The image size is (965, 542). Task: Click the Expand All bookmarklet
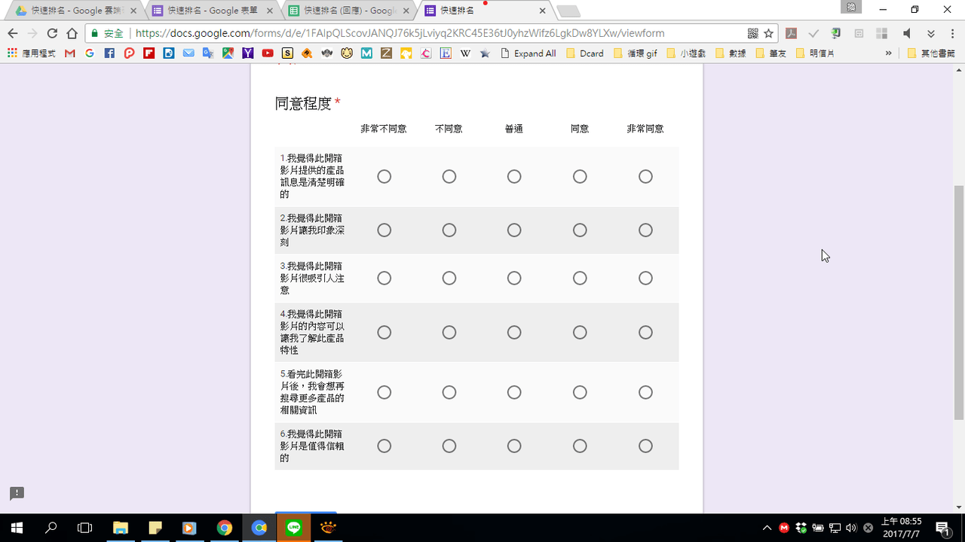tap(528, 53)
